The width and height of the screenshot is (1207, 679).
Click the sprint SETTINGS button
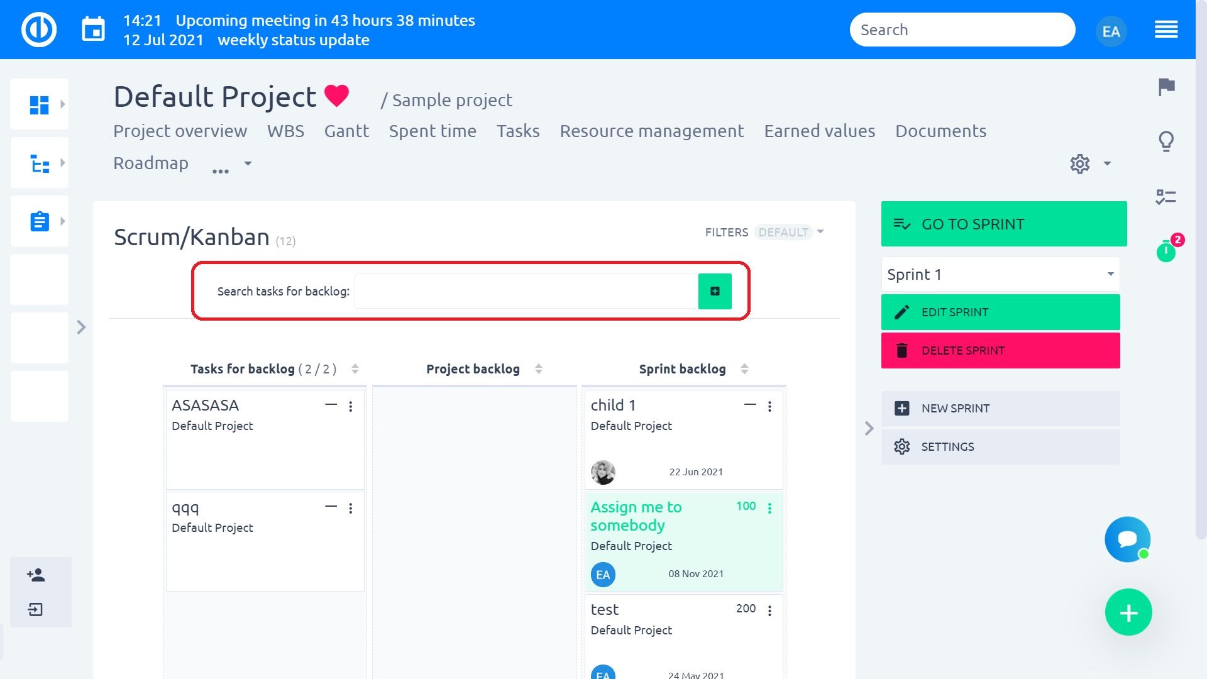tap(1000, 447)
